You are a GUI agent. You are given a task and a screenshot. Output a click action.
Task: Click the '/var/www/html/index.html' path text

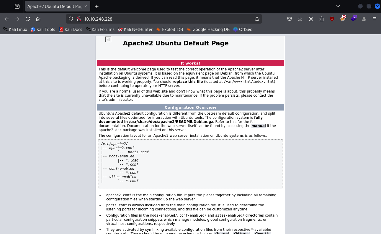pos(249,82)
